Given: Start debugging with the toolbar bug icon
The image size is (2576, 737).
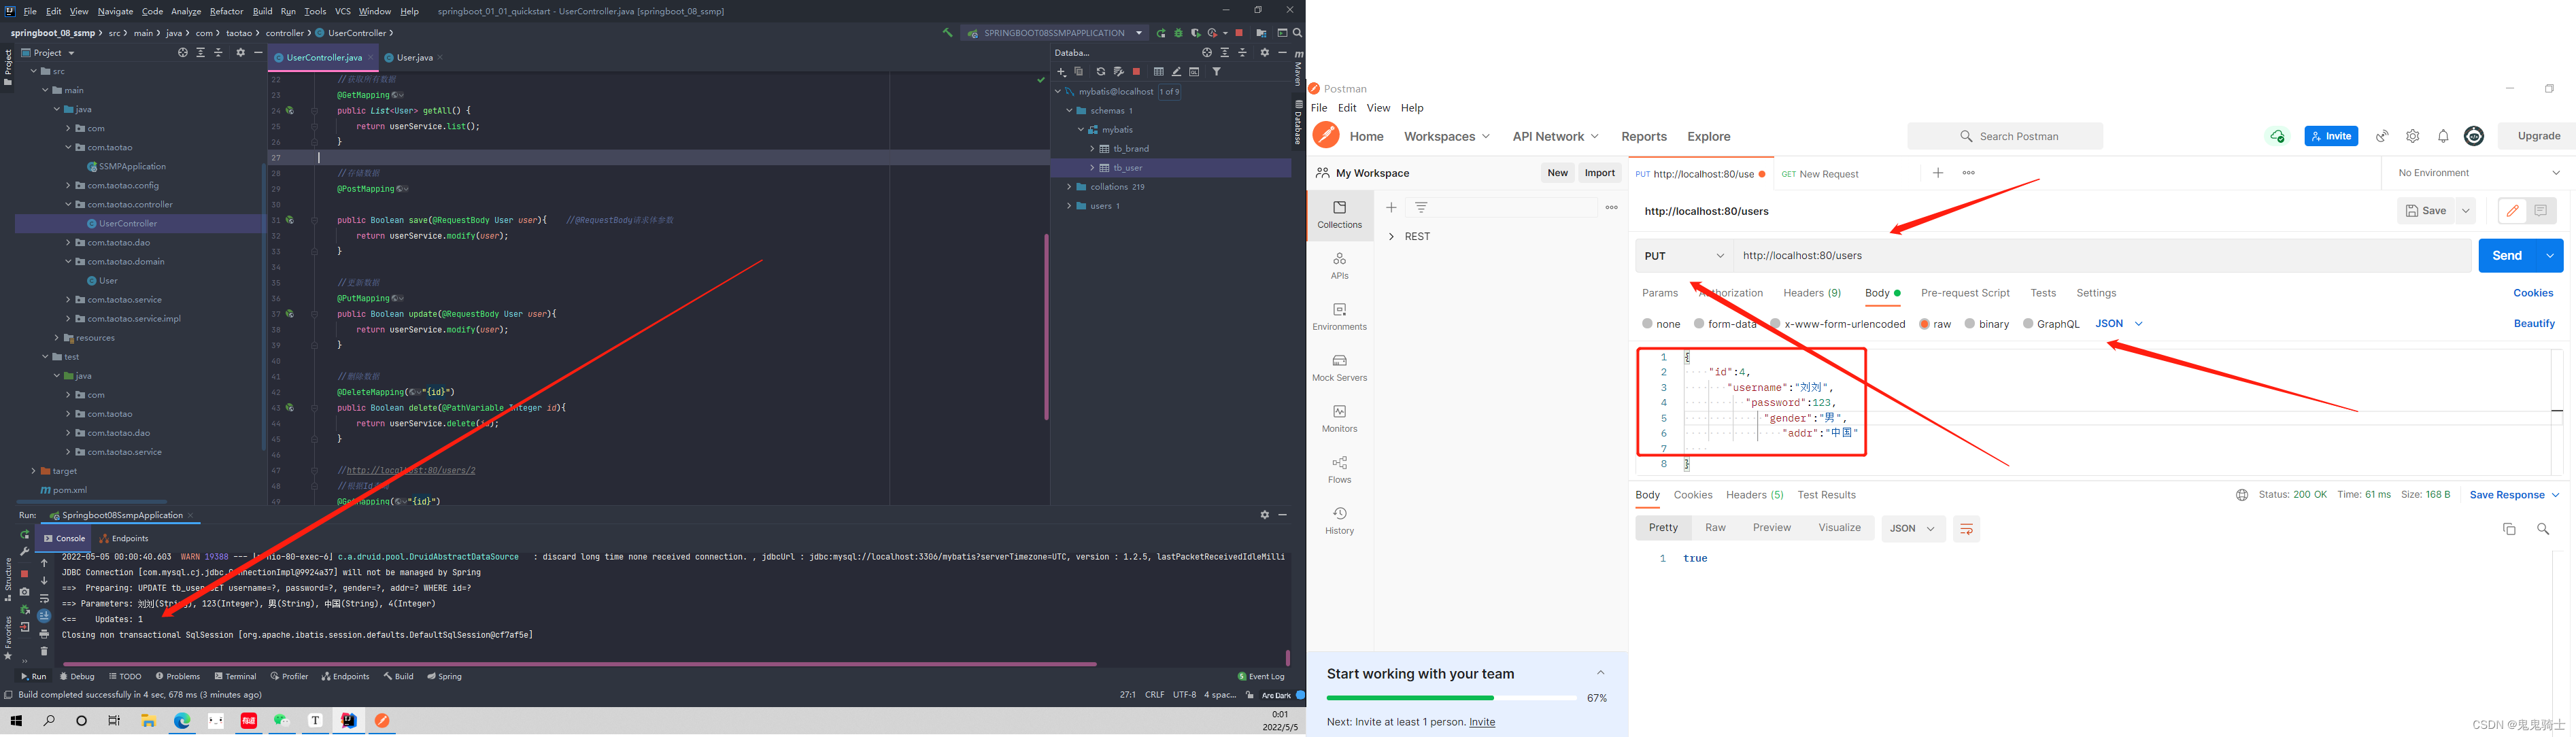Looking at the screenshot, I should [x=1178, y=33].
